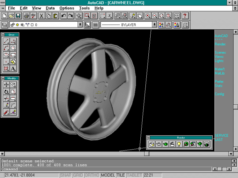Open a drawing with the Open folder icon

[11, 16]
